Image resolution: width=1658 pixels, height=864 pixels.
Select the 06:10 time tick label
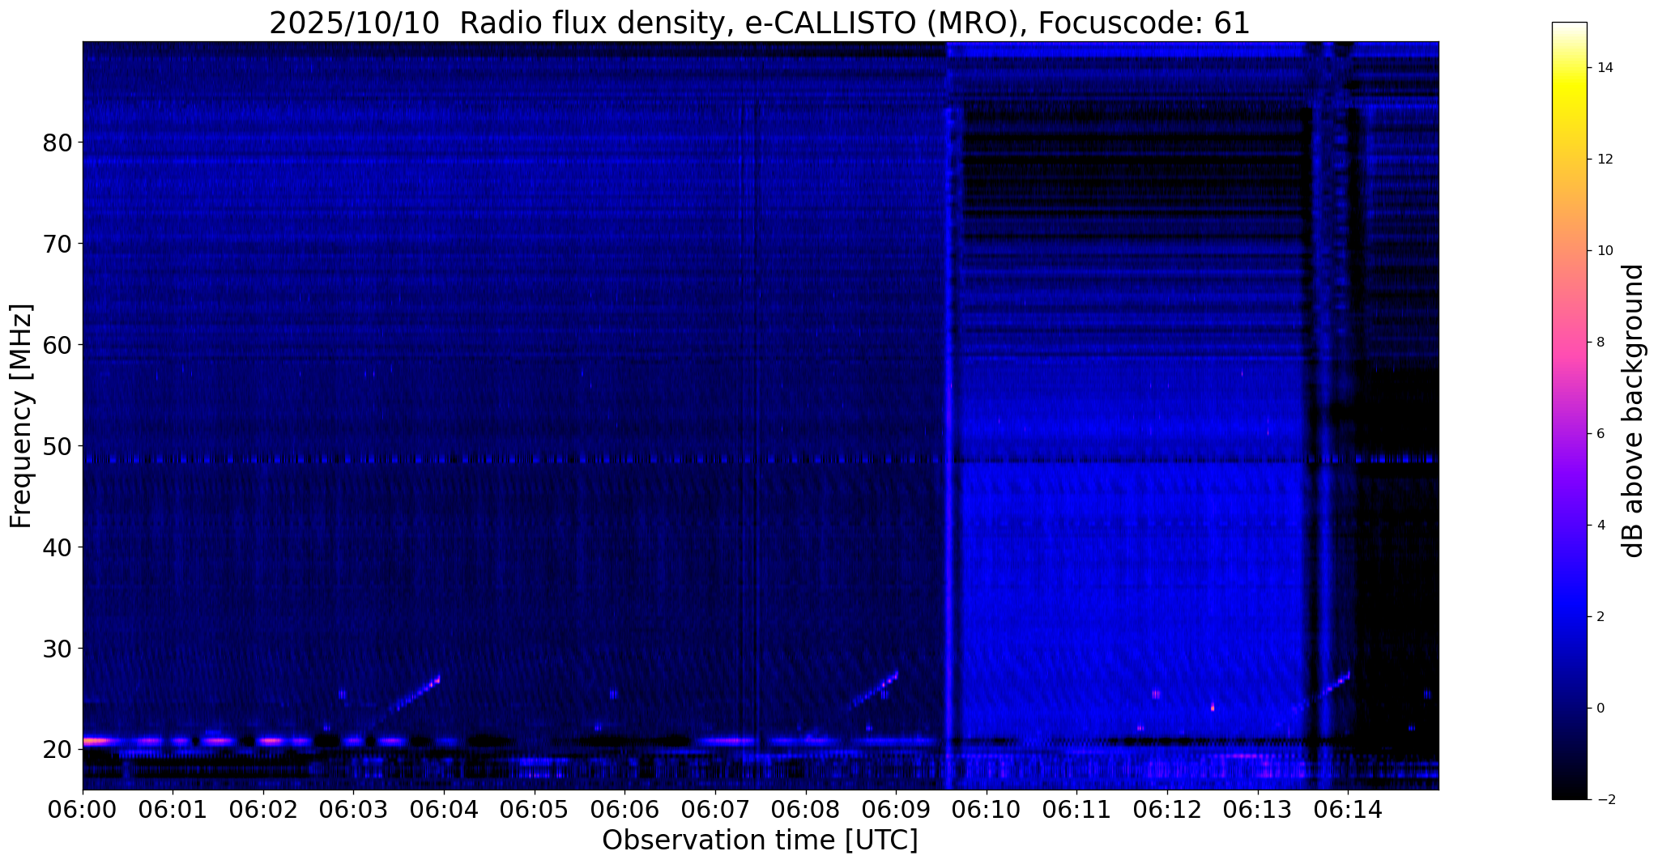coord(987,810)
